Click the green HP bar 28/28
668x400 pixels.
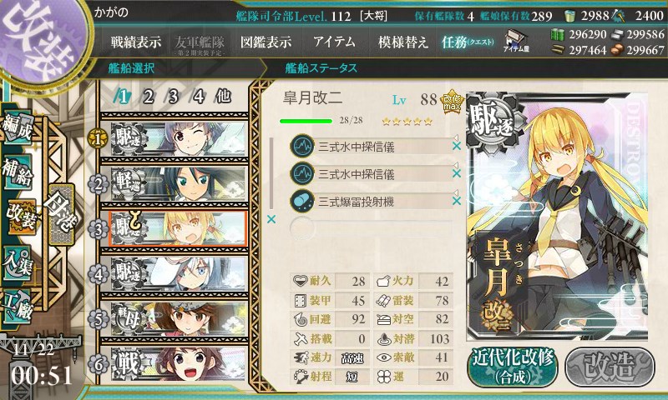306,121
